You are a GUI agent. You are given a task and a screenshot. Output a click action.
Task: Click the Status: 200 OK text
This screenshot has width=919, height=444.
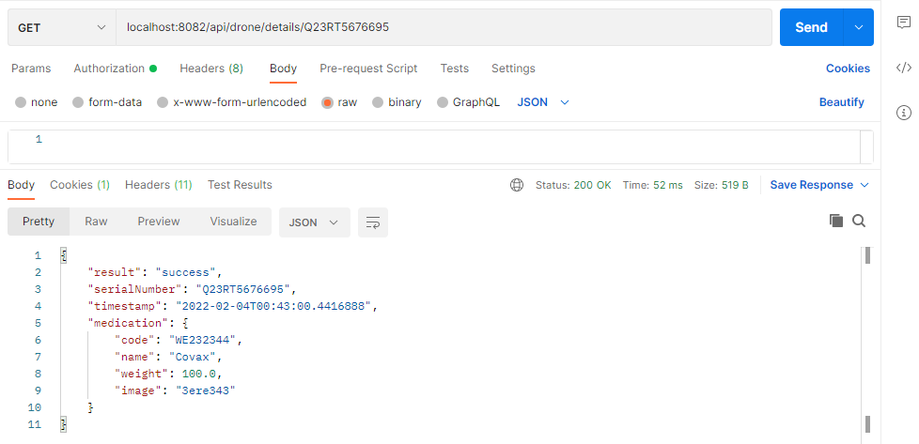(x=573, y=185)
